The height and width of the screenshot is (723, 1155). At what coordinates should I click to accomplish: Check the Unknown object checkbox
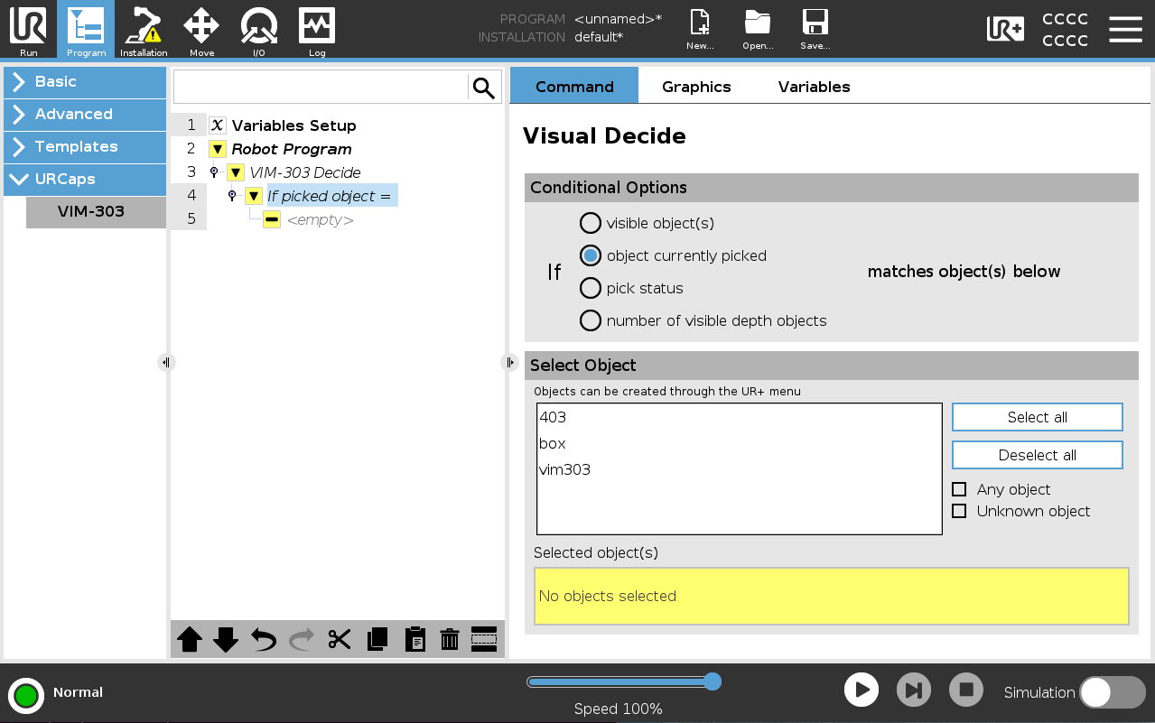click(959, 511)
